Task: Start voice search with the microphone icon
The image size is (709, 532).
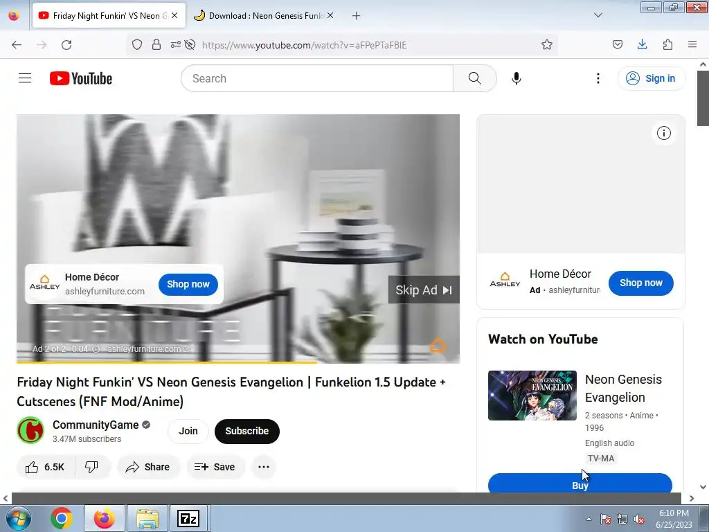Action: (x=517, y=78)
